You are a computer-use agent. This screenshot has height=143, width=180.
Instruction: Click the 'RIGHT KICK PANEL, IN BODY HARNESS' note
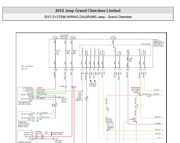(x=79, y=97)
